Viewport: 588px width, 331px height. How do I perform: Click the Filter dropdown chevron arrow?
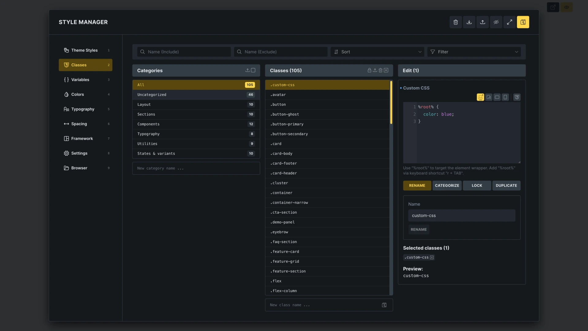click(x=517, y=52)
